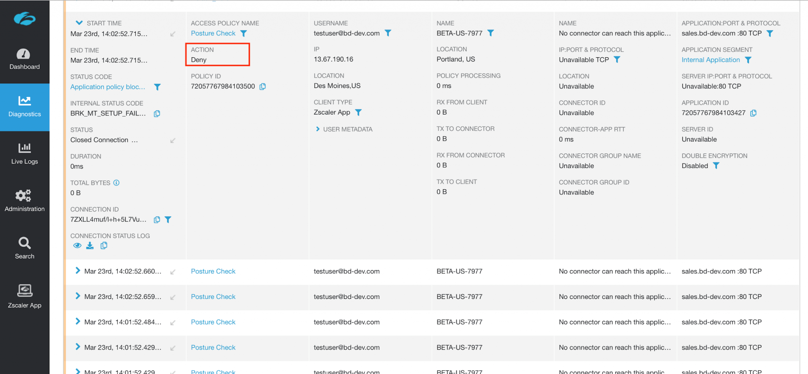Copy the Application ID
Screen dimensions: 808x374
pyautogui.click(x=753, y=113)
